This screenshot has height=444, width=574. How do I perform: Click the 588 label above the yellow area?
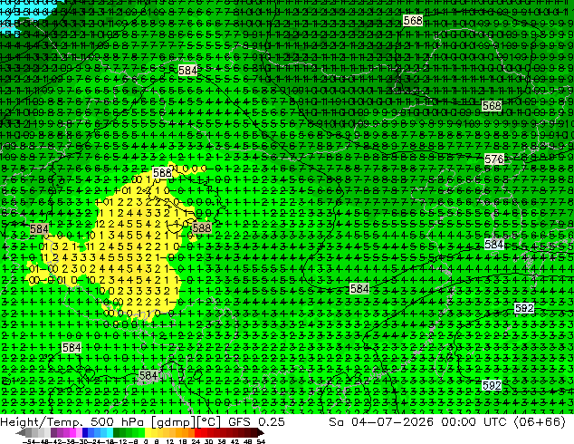tap(162, 172)
